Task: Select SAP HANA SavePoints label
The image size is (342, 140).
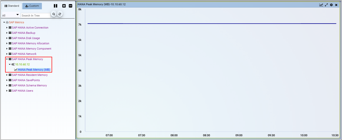Action: (x=26, y=80)
